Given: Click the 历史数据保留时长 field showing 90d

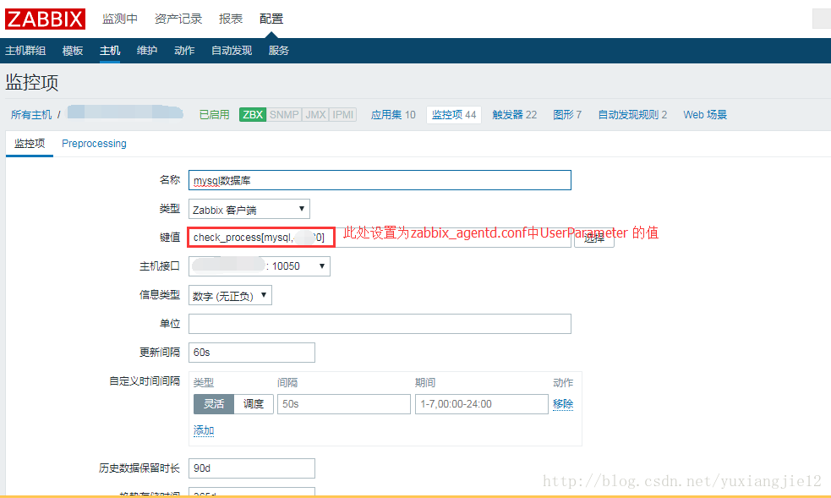Looking at the screenshot, I should [252, 468].
